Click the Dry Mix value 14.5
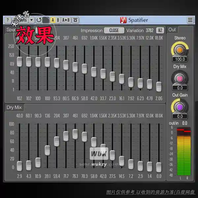The image size is (198, 198). (121, 176)
